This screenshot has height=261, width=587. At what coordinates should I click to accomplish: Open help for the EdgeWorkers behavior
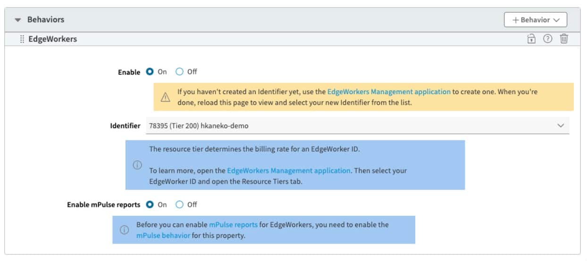(547, 39)
